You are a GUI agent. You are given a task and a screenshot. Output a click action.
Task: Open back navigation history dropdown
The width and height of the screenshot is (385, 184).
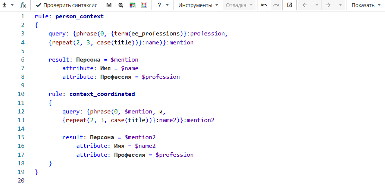317,5
